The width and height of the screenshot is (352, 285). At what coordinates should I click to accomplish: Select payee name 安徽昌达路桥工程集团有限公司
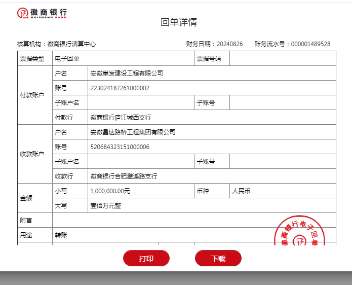[133, 132]
